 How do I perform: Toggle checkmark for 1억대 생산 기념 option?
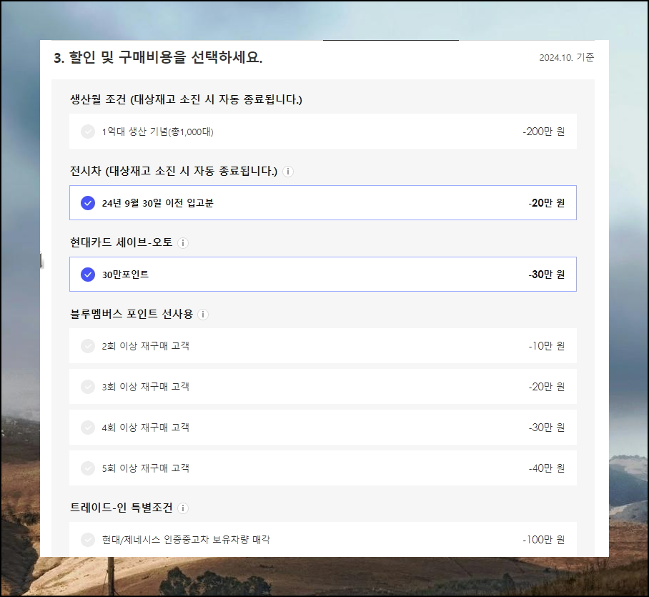point(88,132)
